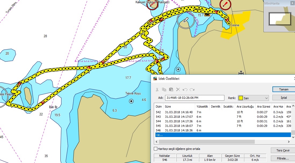Cut selected track points with the scissors icon
Image resolution: width=295 pixels, height=163 pixels.
coord(157,90)
